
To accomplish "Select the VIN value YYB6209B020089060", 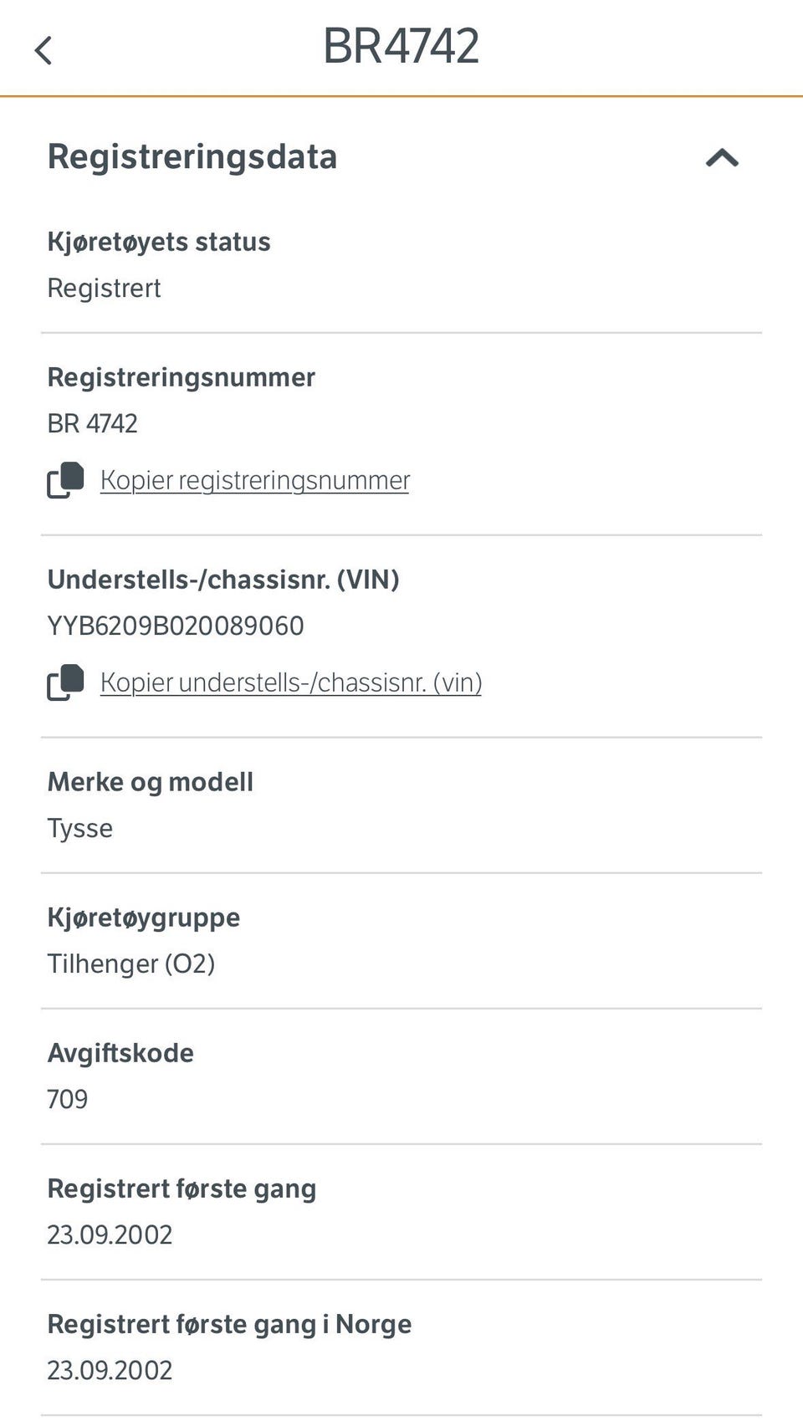I will pyautogui.click(x=175, y=626).
